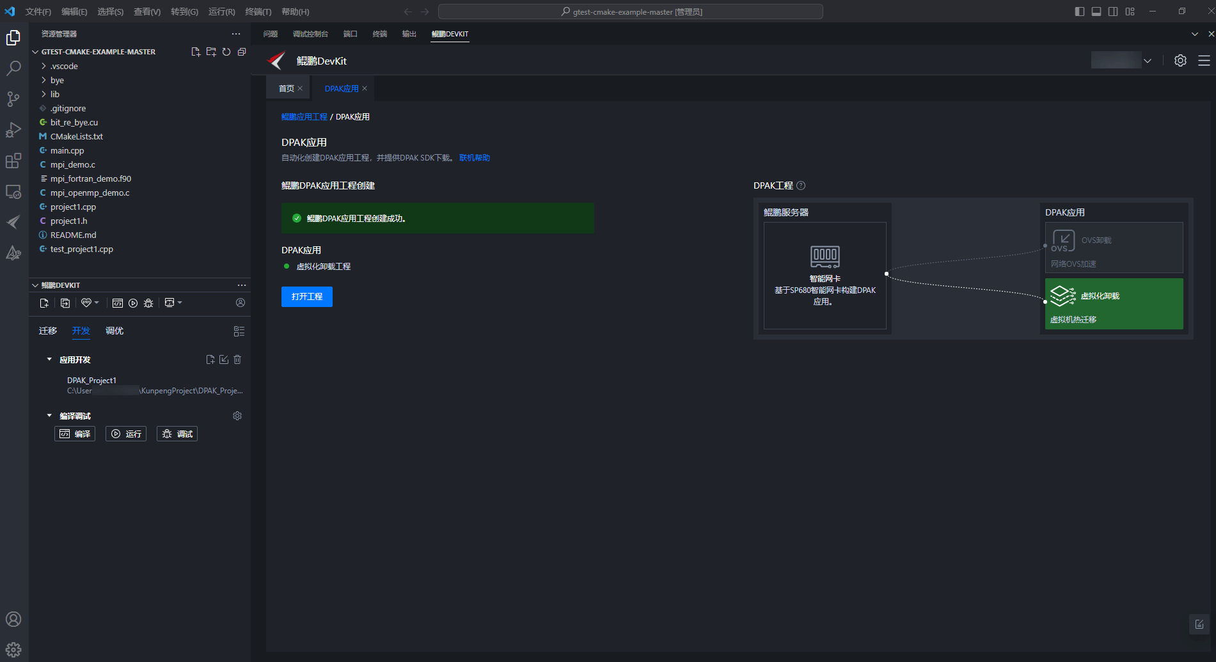Image resolution: width=1216 pixels, height=662 pixels.
Task: Click the command center search box
Action: point(631,12)
